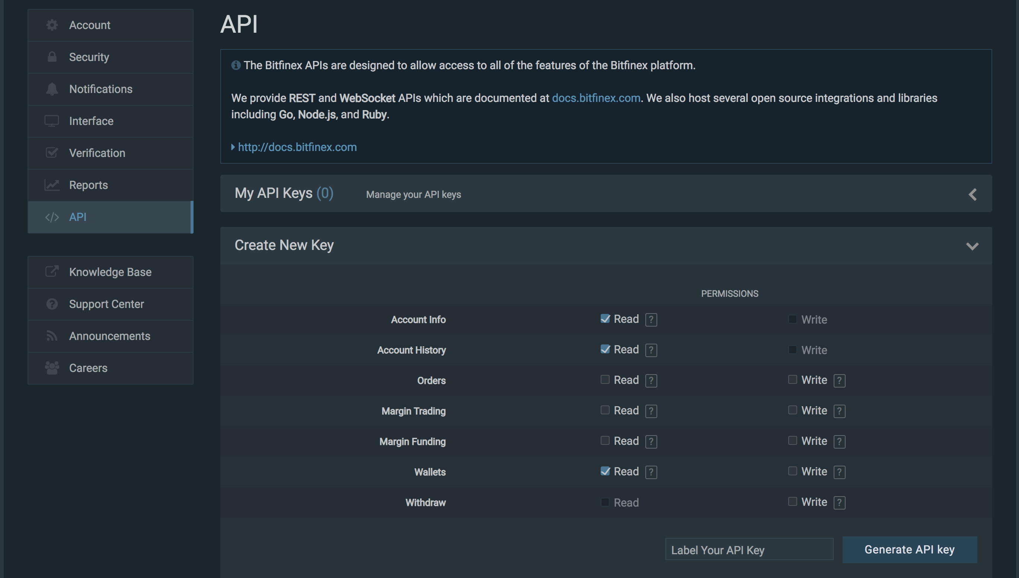1019x578 pixels.
Task: Open help for Wallets Read permission
Action: tap(651, 472)
